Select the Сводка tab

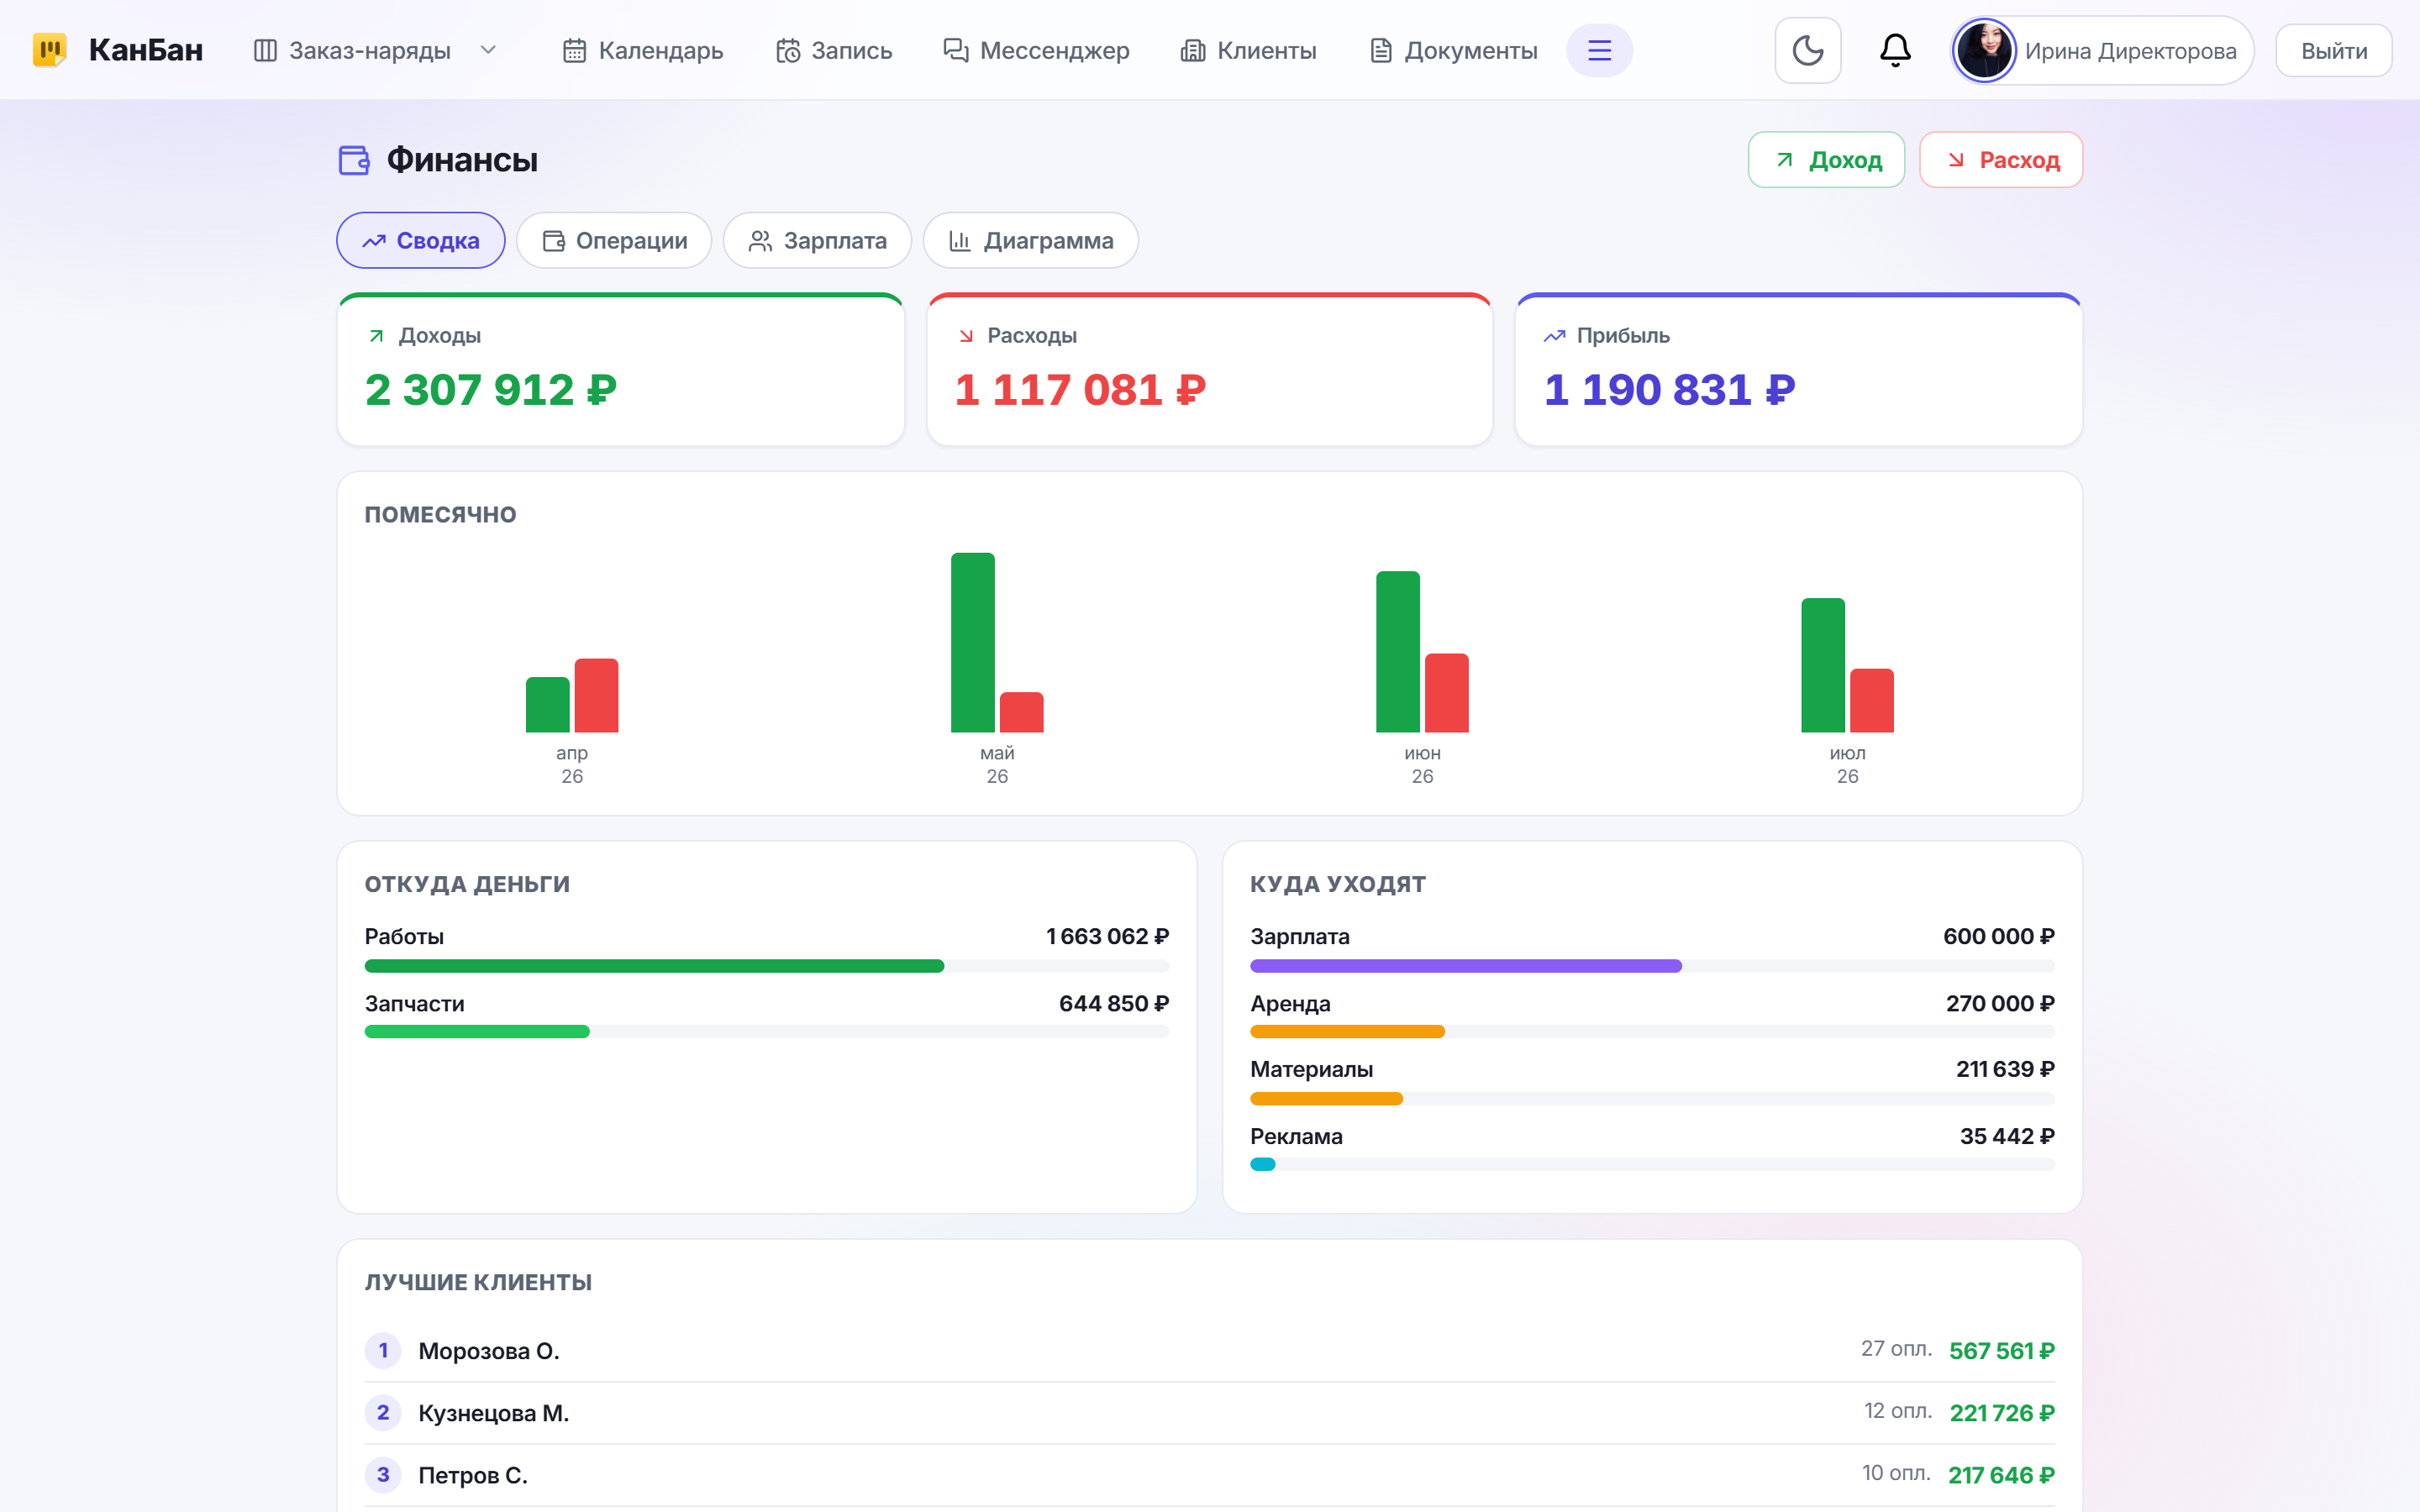coord(420,240)
